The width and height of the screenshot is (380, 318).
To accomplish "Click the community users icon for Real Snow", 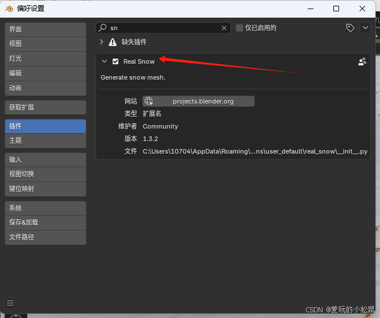I will (x=362, y=61).
